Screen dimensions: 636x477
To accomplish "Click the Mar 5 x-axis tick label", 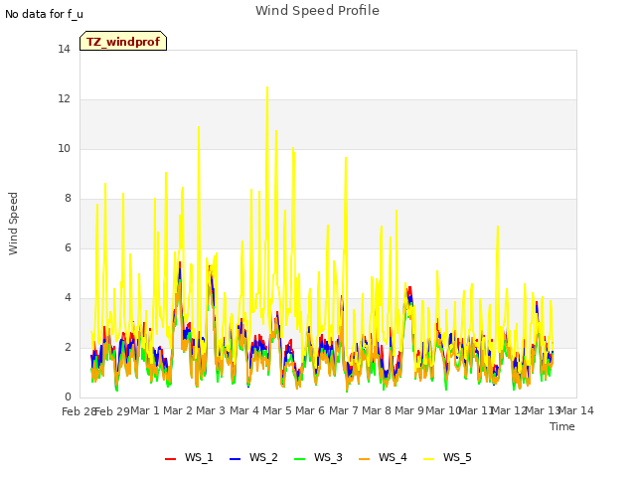I will coord(277,410).
